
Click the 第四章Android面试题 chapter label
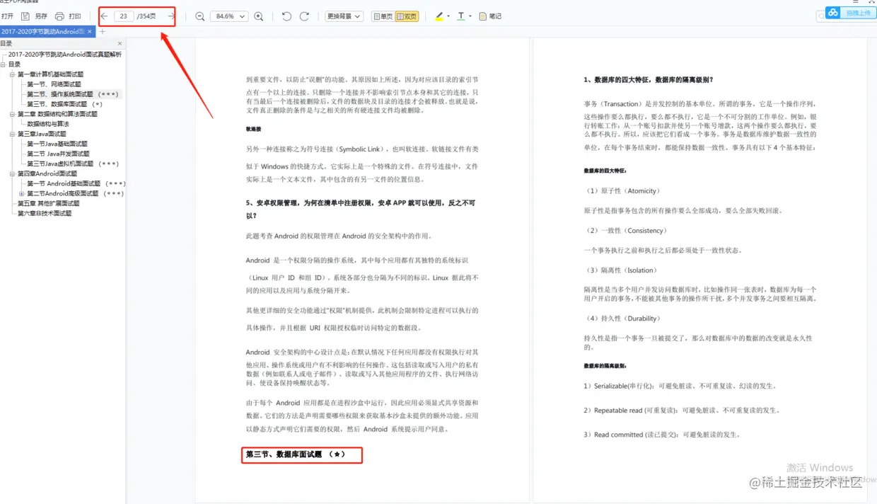point(47,173)
